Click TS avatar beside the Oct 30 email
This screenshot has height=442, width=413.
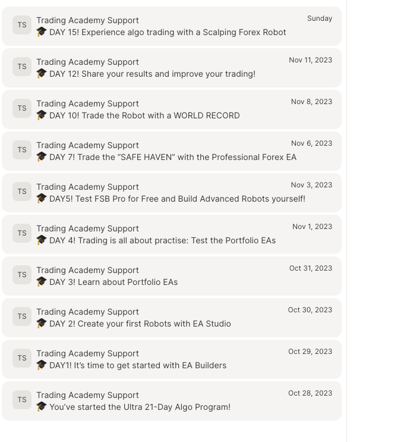(22, 316)
